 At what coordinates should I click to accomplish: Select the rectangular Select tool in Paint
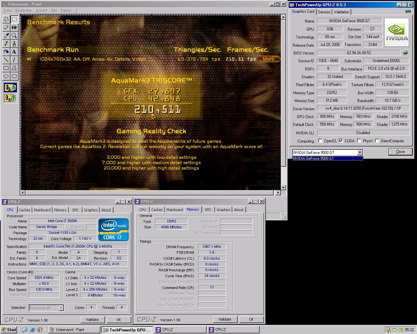click(x=14, y=19)
